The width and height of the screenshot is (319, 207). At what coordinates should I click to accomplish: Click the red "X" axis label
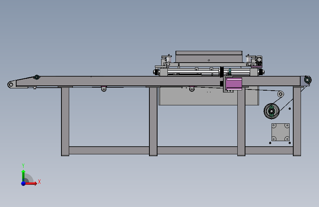(x=39, y=182)
